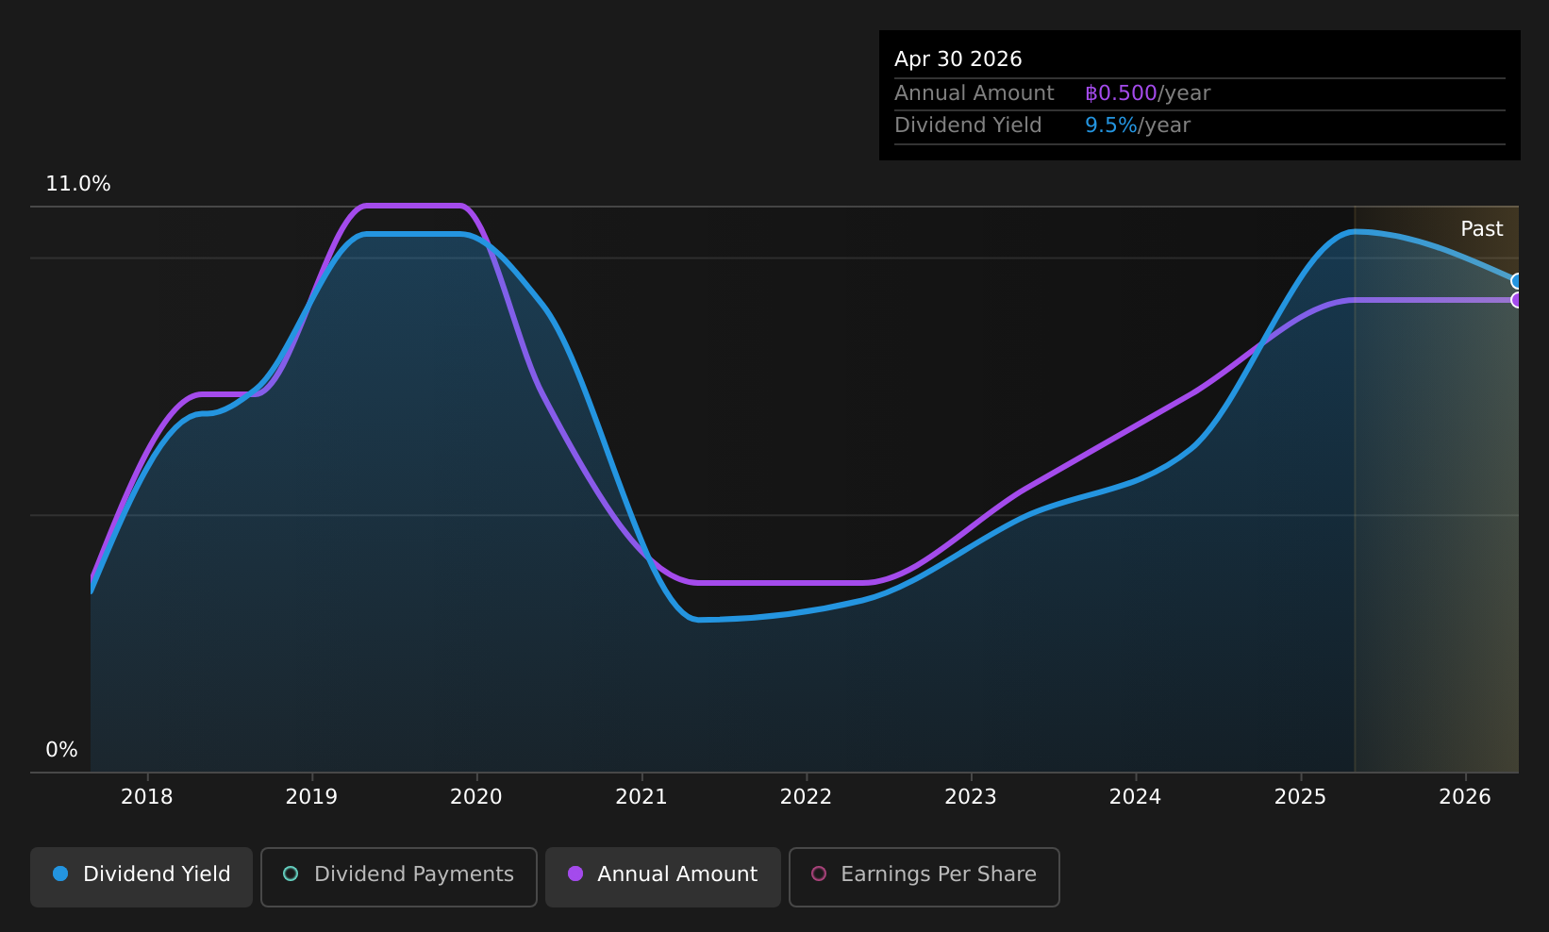Click the 2020 x-axis label
The height and width of the screenshot is (932, 1549).
[476, 797]
